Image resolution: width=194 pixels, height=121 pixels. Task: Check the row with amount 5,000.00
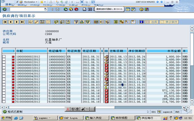[4, 85]
